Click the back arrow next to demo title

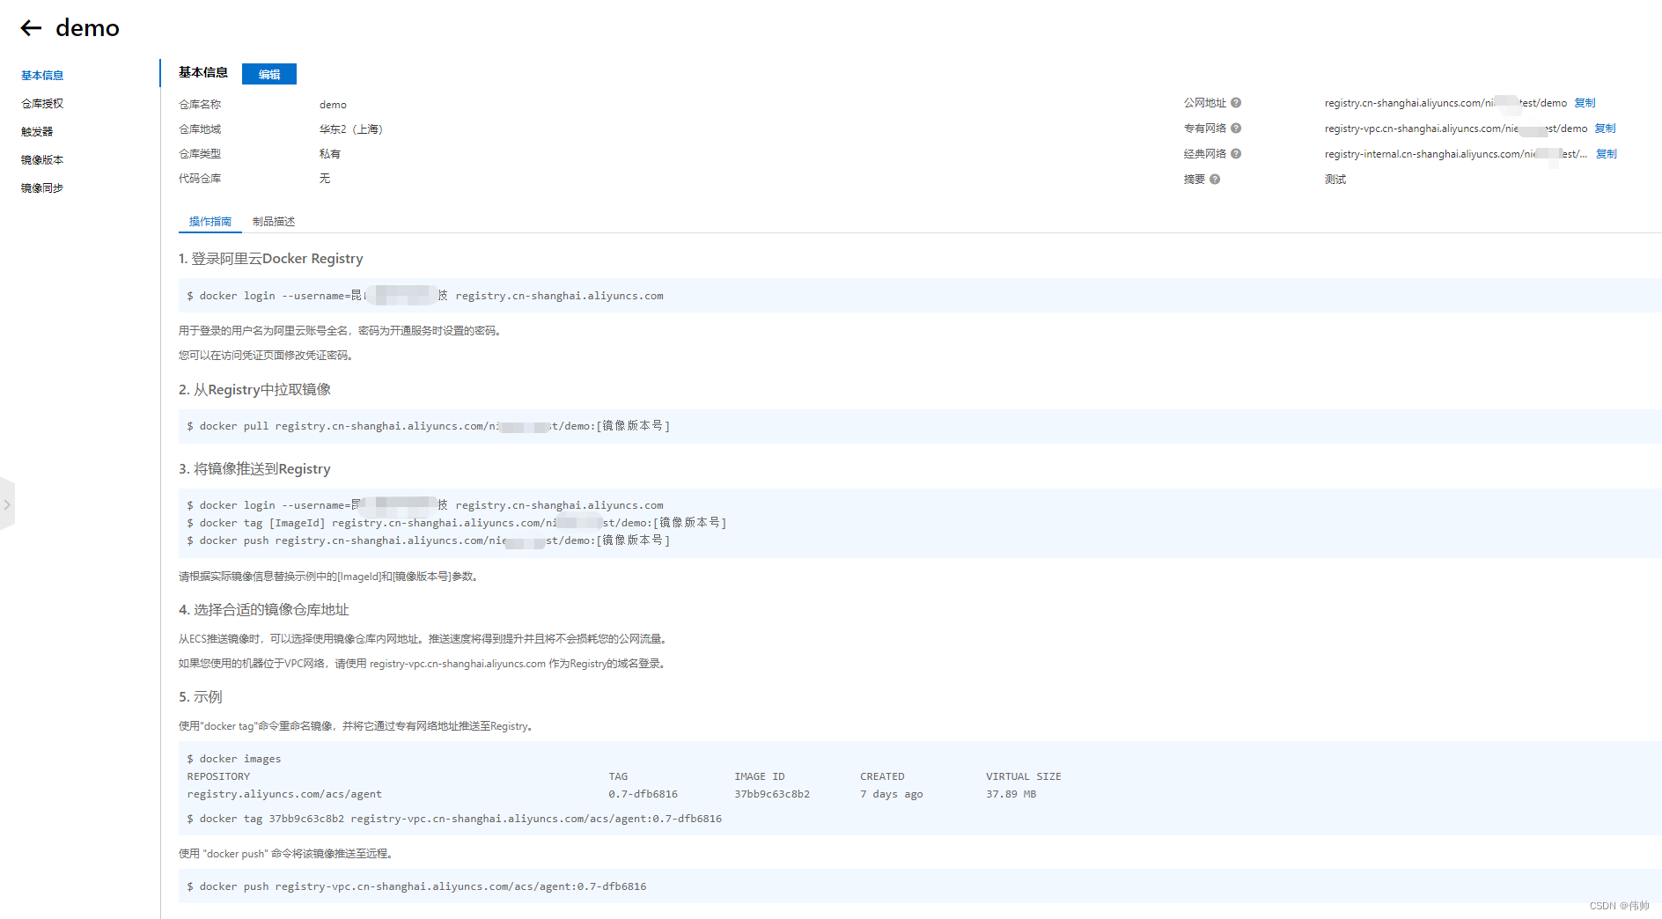[x=30, y=28]
